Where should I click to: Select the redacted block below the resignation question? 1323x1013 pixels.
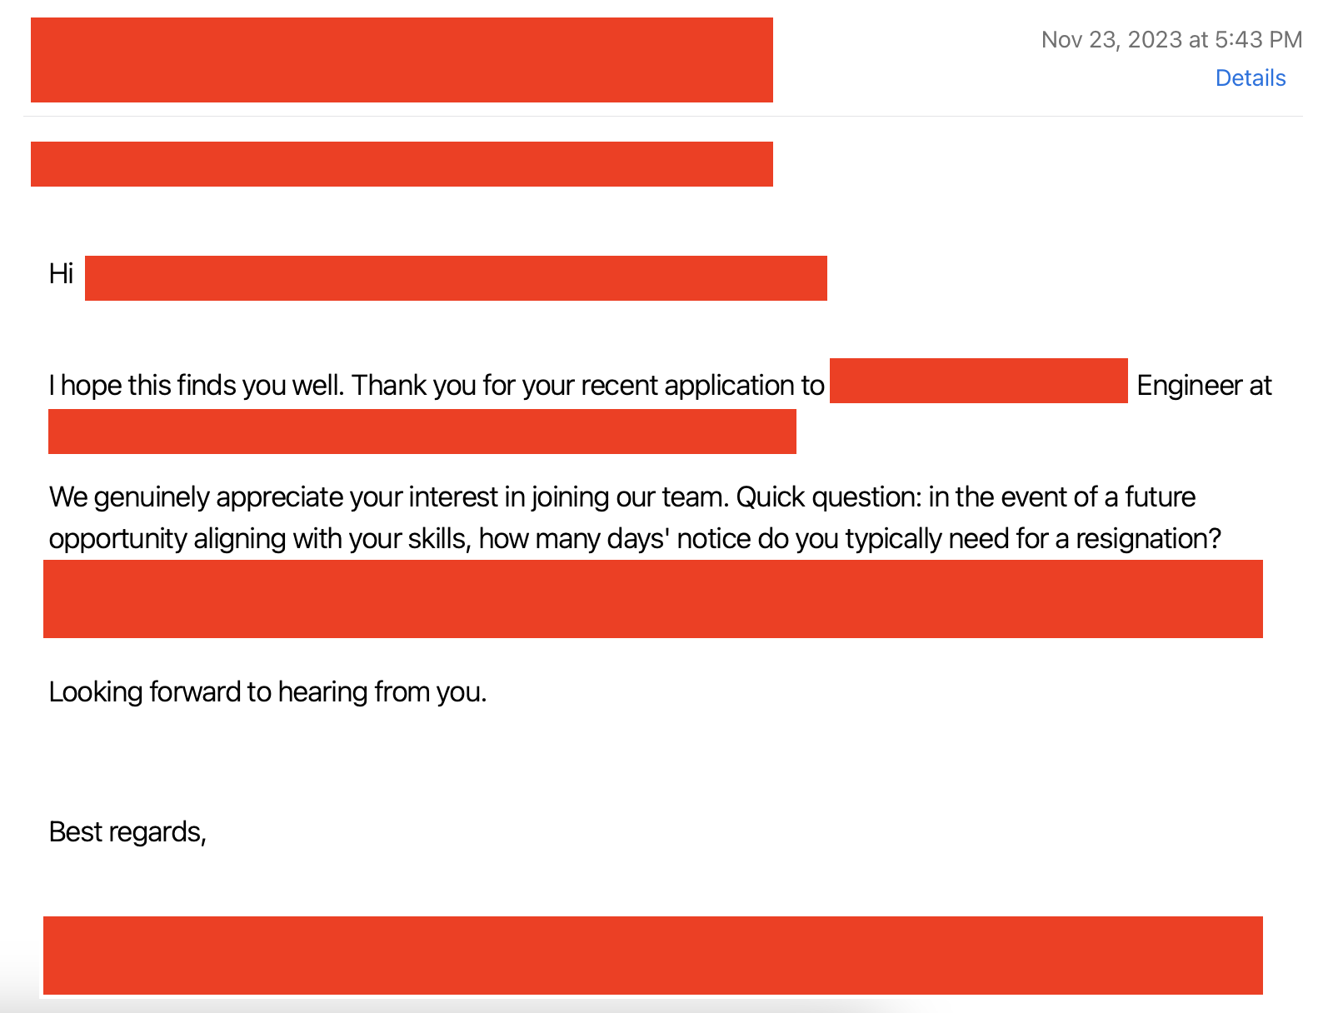click(653, 599)
